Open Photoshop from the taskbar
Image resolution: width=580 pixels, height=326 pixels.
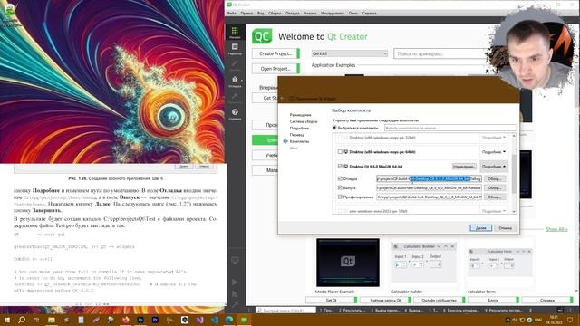pyautogui.click(x=140, y=320)
